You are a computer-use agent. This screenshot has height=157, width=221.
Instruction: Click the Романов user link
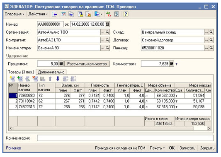click(14, 148)
